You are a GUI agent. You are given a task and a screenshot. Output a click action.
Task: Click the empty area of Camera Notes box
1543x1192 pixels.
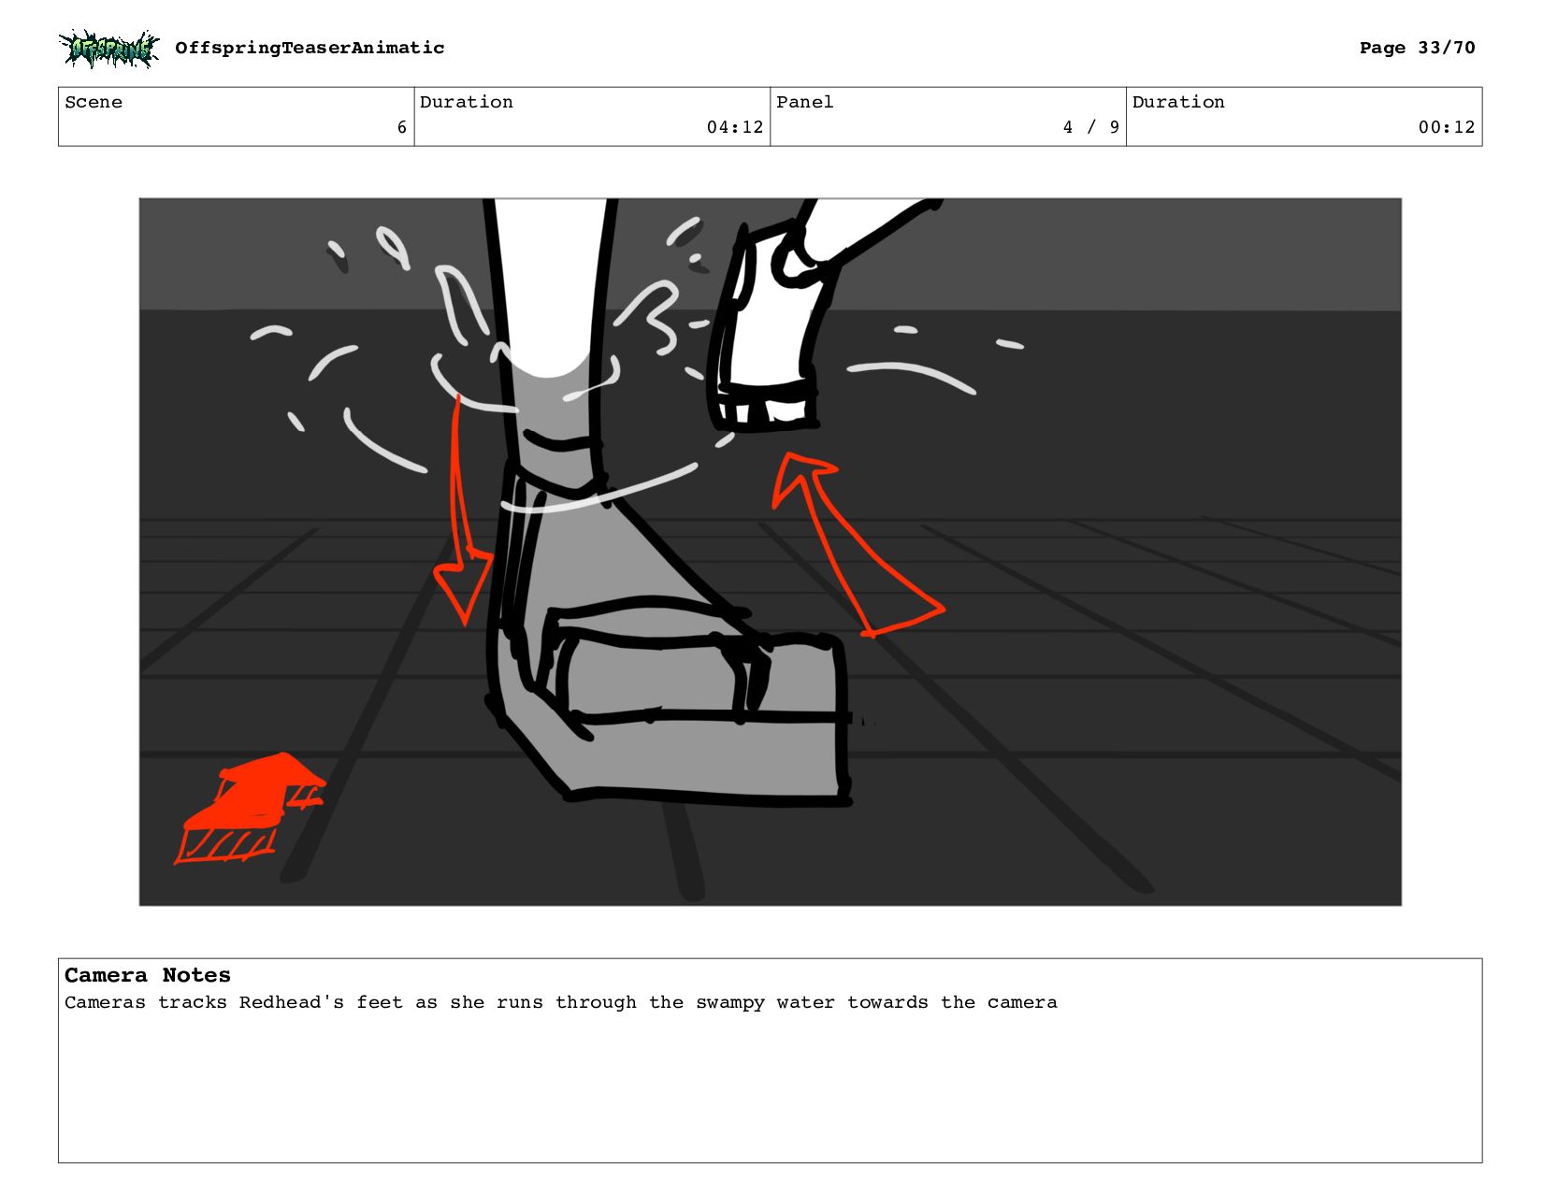tap(770, 1089)
